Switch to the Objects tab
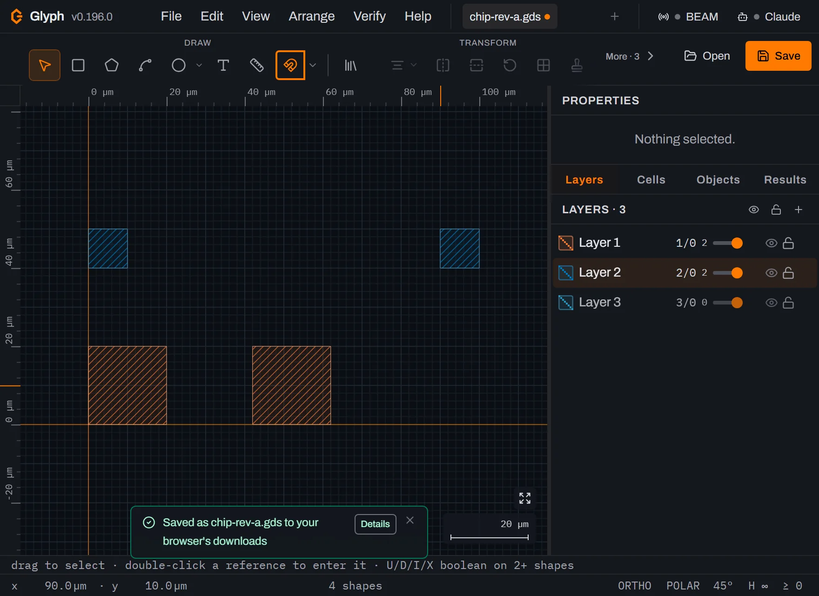Image resolution: width=819 pixels, height=596 pixels. point(718,180)
